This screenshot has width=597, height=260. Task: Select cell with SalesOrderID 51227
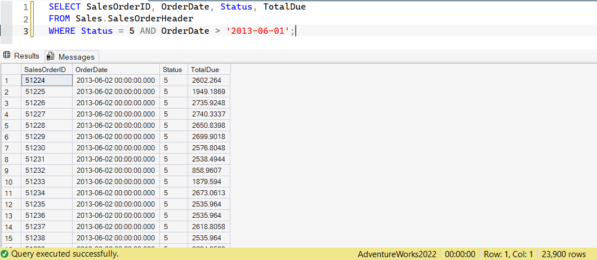click(47, 114)
